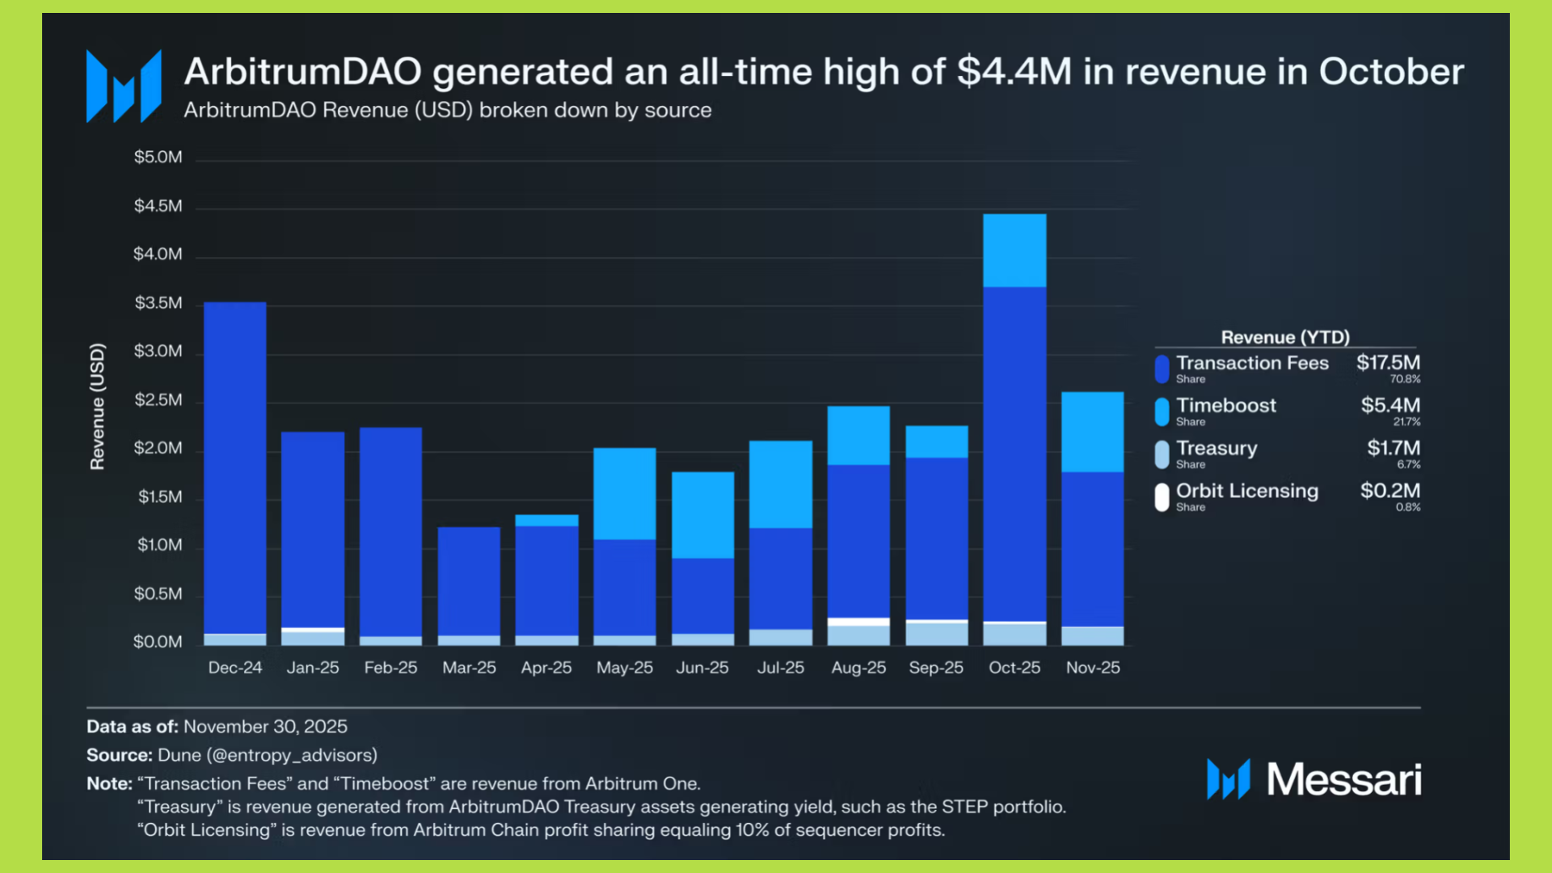The image size is (1552, 873).
Task: Click the Revenue (USD) y-axis title
Action: tap(98, 407)
